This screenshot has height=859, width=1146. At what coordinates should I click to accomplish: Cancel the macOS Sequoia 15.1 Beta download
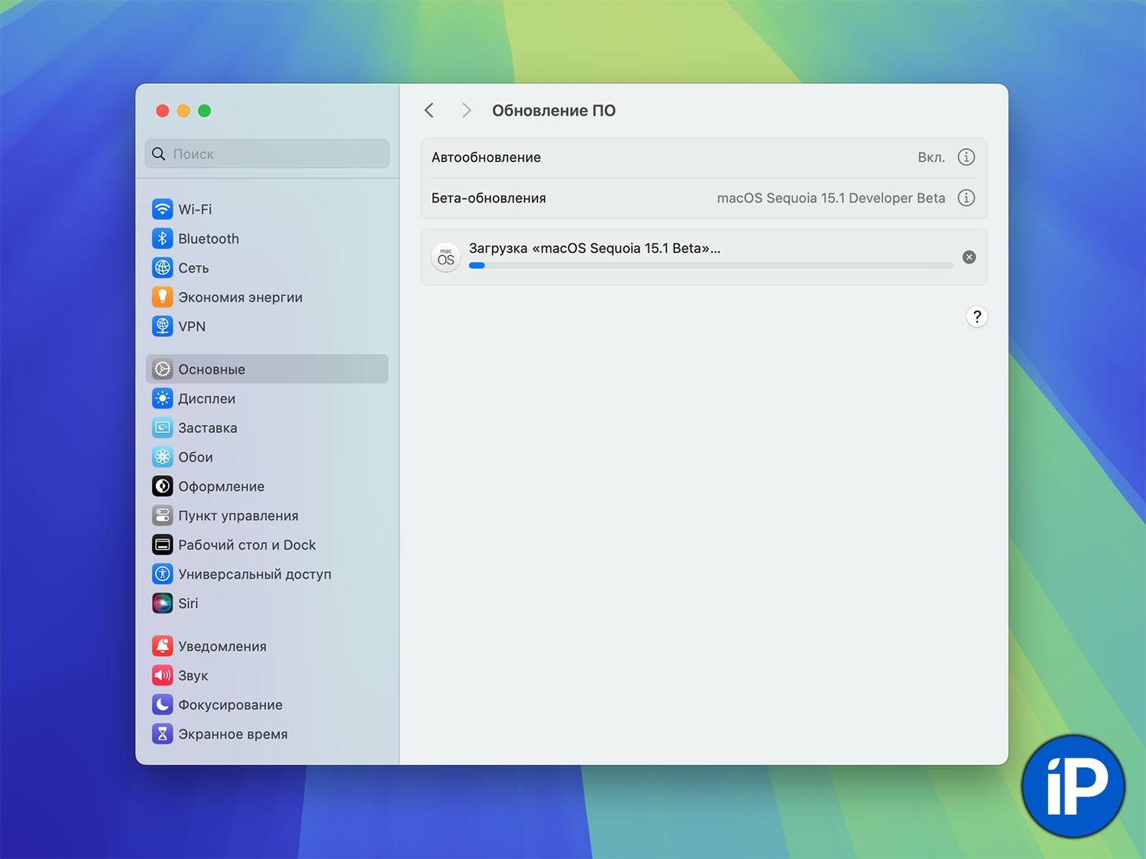coord(969,257)
